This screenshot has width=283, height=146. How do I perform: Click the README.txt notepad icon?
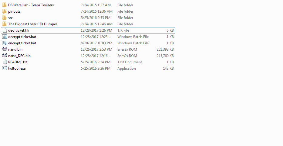(x=5, y=62)
